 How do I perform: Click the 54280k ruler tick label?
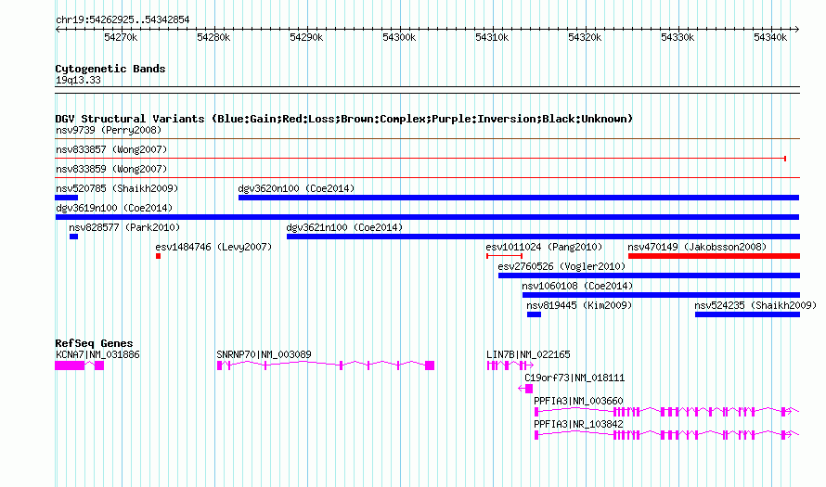click(x=213, y=37)
